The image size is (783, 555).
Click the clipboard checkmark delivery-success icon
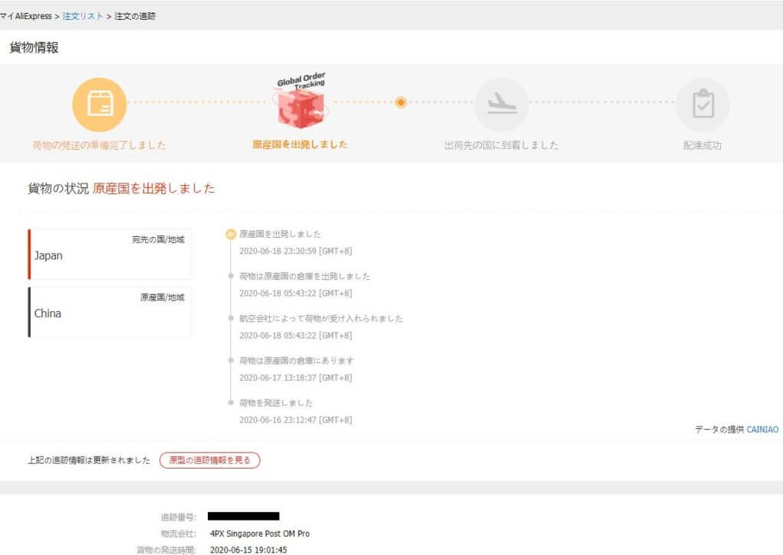(703, 104)
